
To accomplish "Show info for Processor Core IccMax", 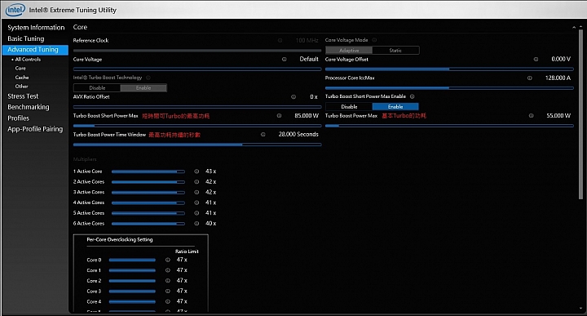I will 530,78.
